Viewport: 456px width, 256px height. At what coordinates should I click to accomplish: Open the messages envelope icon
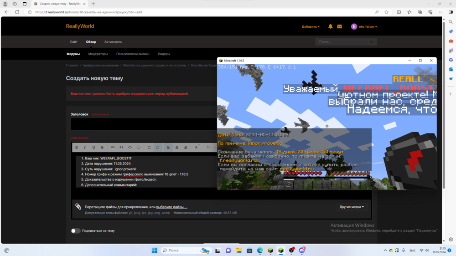[x=339, y=26]
